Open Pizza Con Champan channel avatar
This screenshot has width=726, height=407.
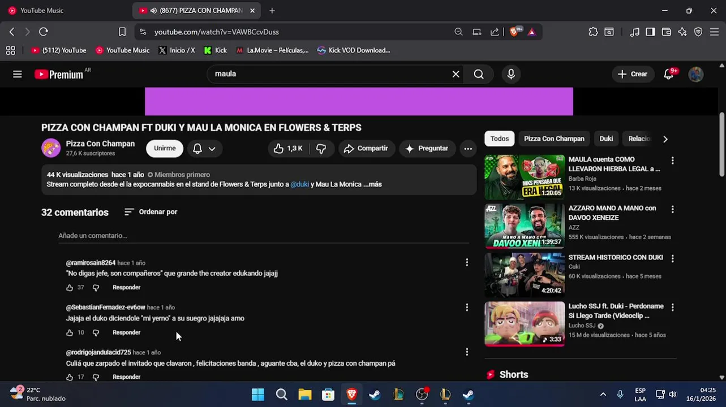[51, 148]
